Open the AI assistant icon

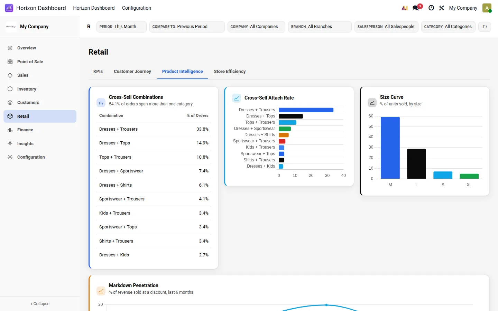[x=405, y=8]
